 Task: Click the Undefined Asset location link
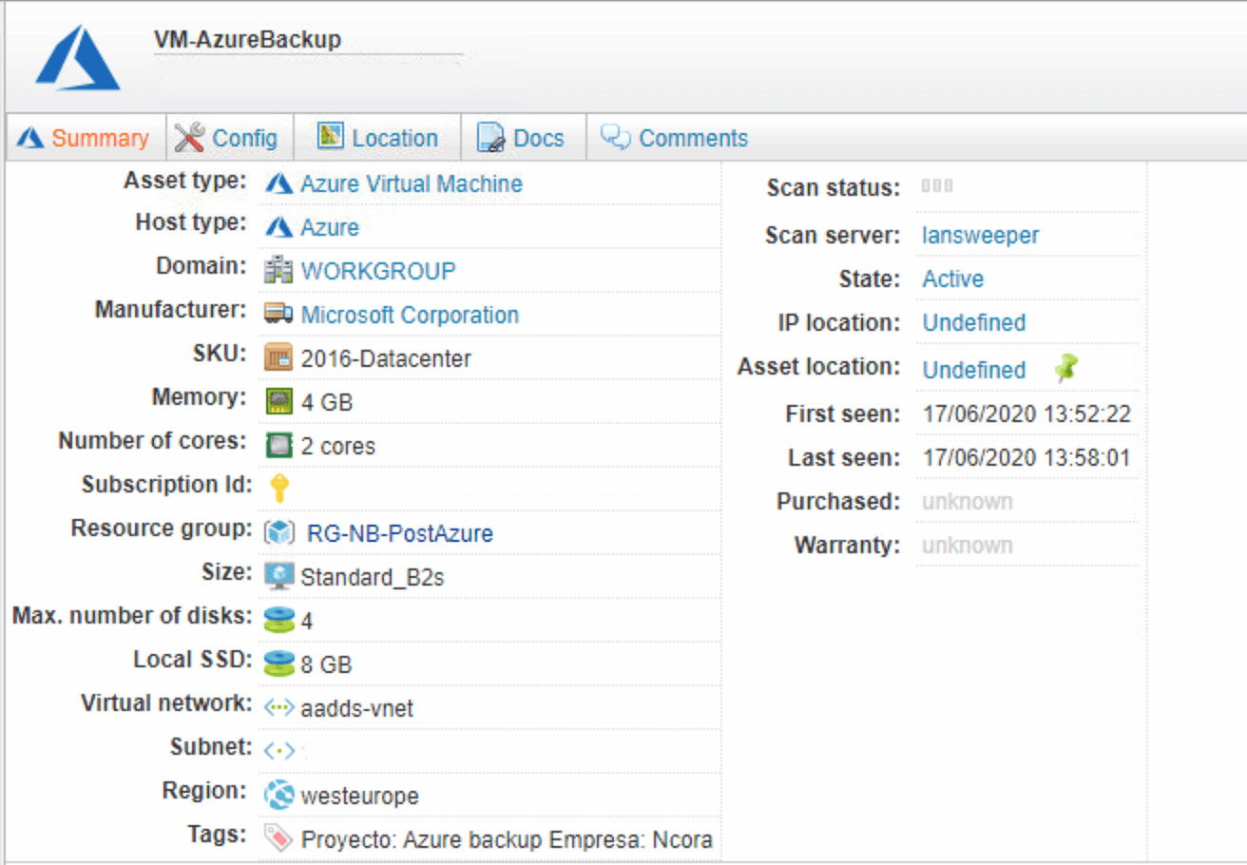[x=974, y=370]
